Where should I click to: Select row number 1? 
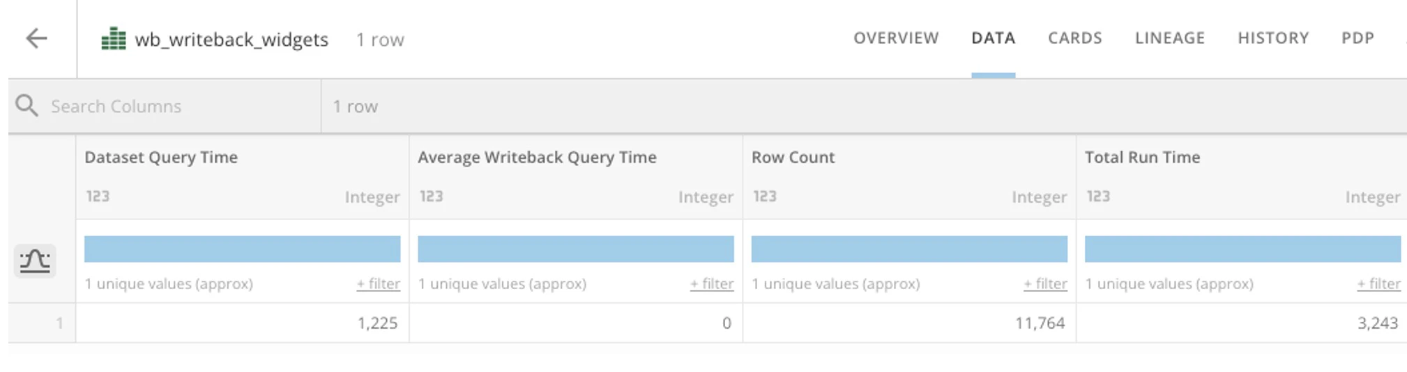tap(59, 323)
